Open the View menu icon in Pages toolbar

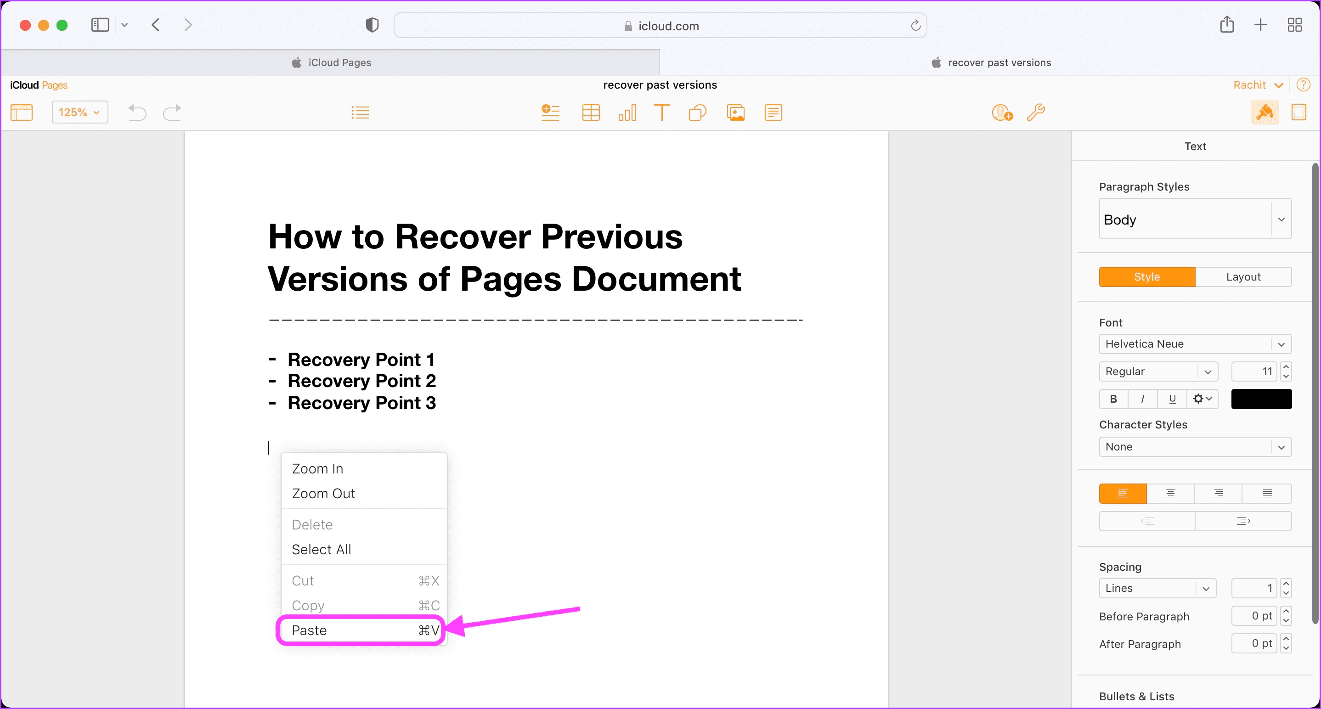pyautogui.click(x=22, y=112)
